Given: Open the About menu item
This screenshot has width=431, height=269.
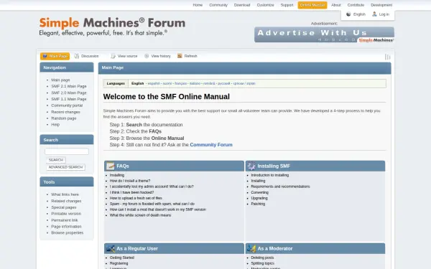Looking at the screenshot, I should click(335, 5).
